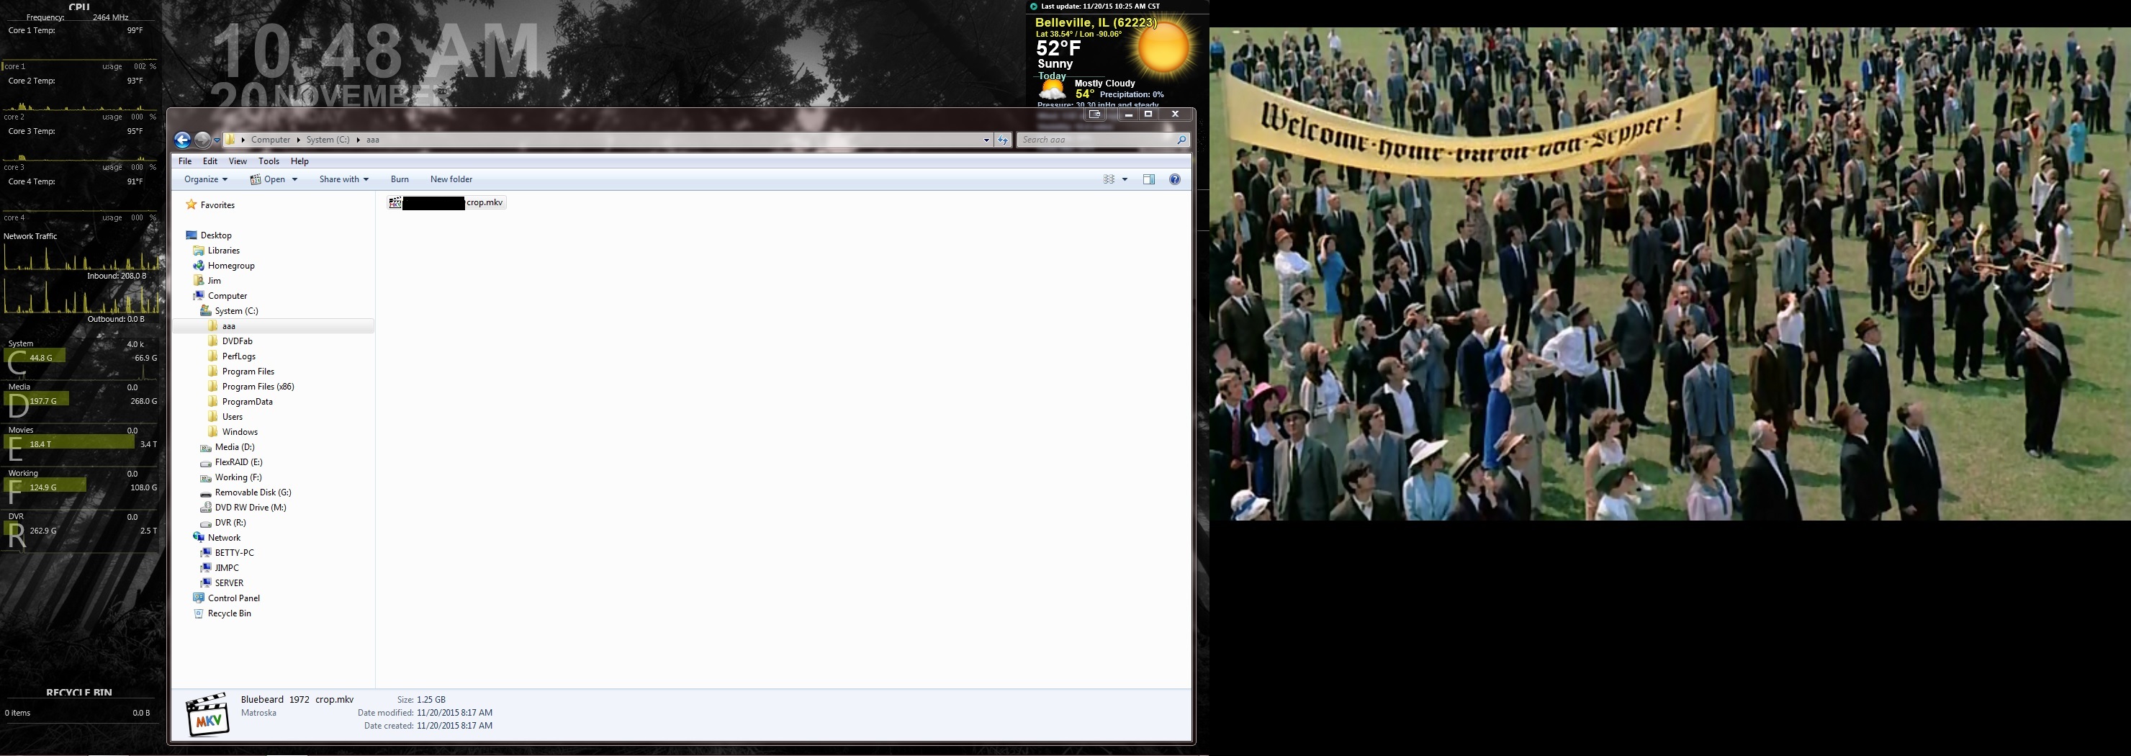This screenshot has width=2131, height=756.
Task: Click the desktop RECYCLE BIN widget label
Action: tap(79, 693)
